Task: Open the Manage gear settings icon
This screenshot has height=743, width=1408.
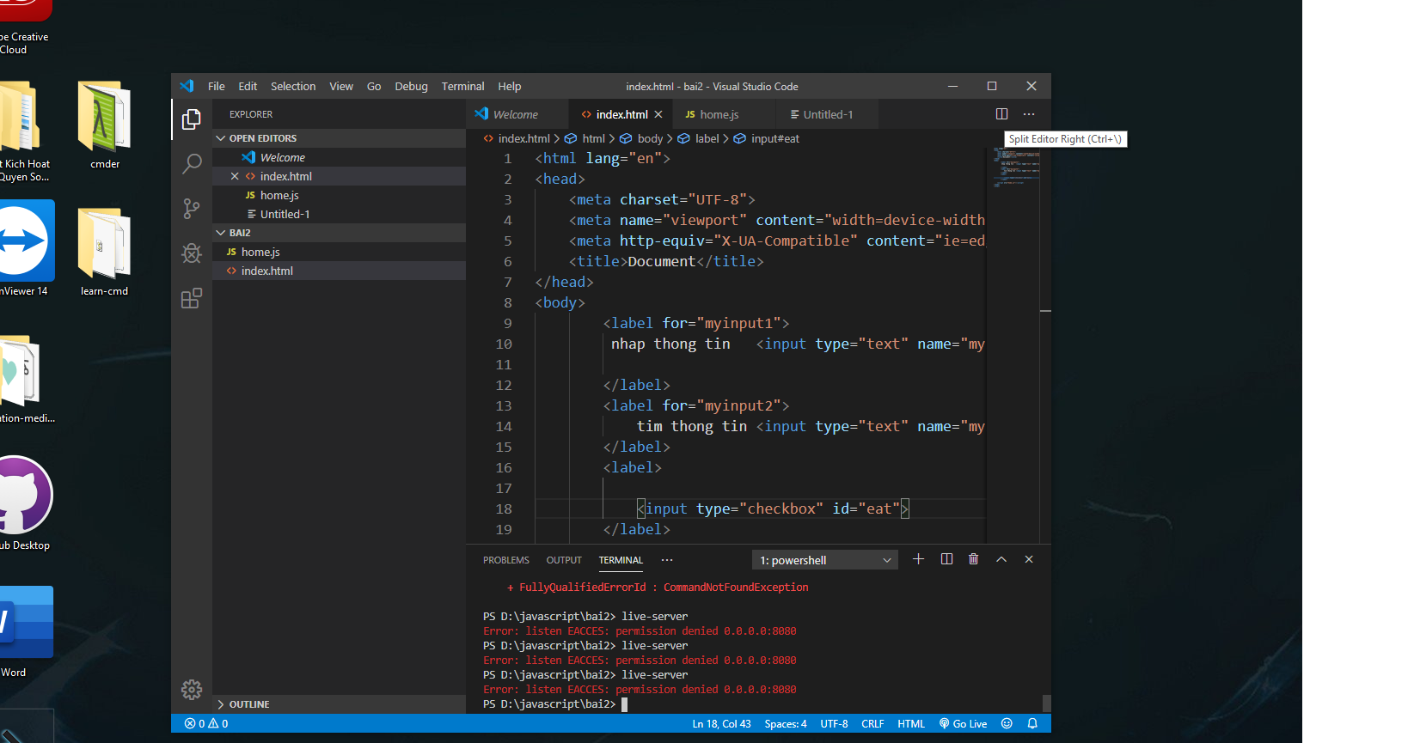Action: coord(192,689)
